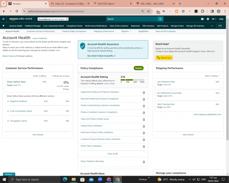Open the Chrome profile avatar

218,11
